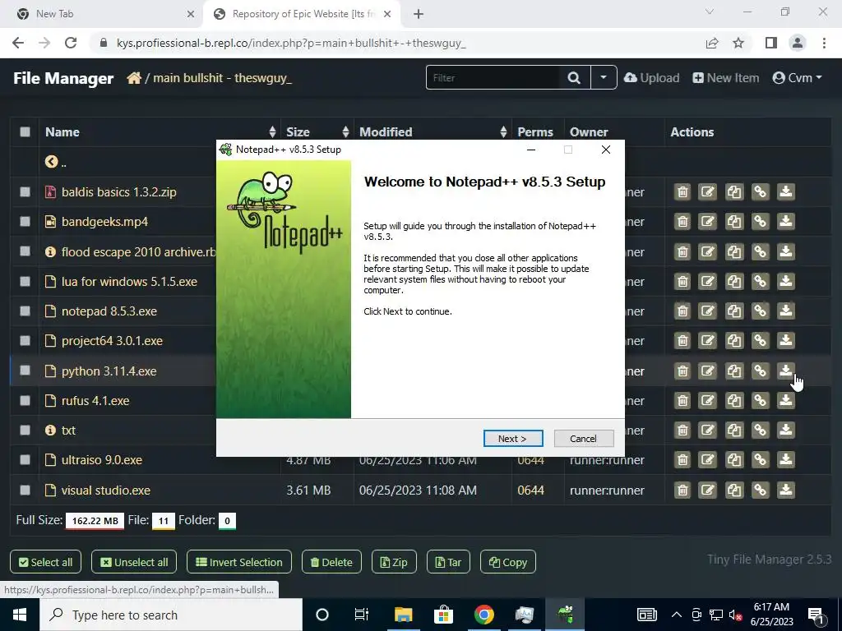Download baldis basics 1.3.2.zip via download icon
The image size is (842, 631).
pyautogui.click(x=785, y=192)
